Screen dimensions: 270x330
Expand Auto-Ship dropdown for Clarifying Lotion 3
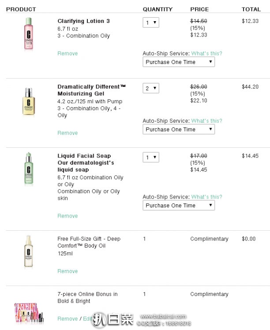179,62
